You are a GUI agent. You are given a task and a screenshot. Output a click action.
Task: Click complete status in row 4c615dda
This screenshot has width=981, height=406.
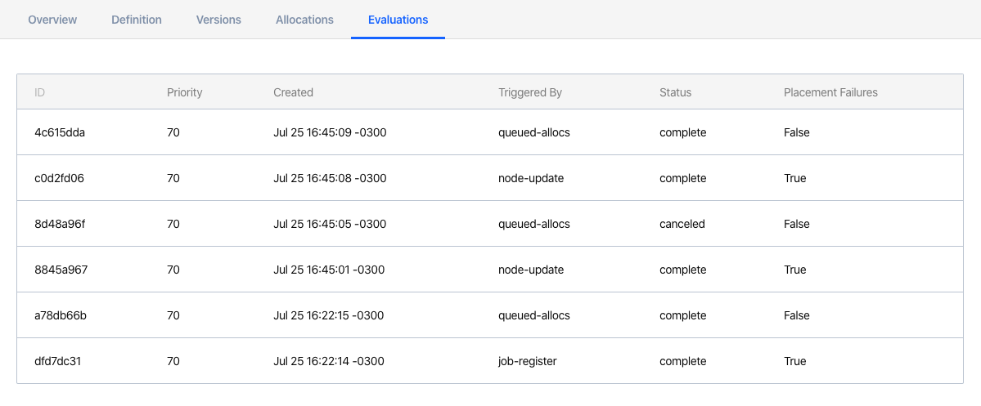tap(682, 132)
